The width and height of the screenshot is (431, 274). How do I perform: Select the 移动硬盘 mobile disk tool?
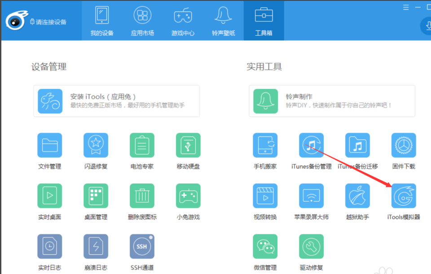(188, 146)
